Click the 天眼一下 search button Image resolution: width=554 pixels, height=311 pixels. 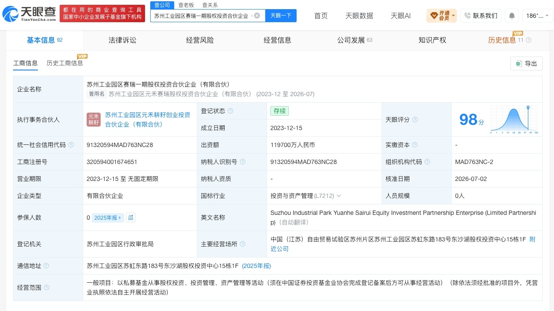click(281, 16)
